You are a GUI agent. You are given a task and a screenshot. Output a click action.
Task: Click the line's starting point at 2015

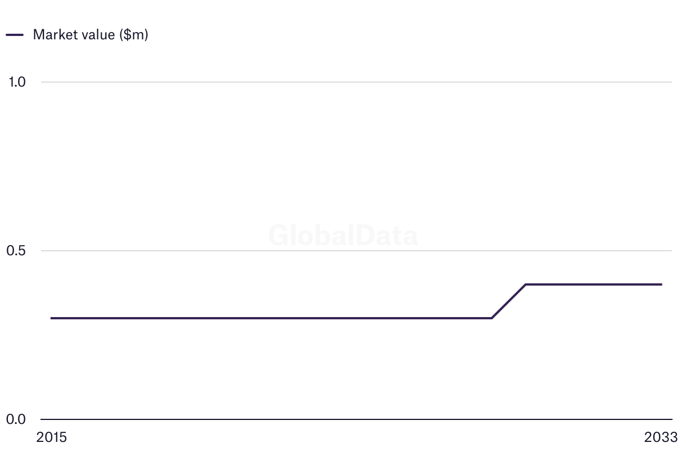pos(51,318)
